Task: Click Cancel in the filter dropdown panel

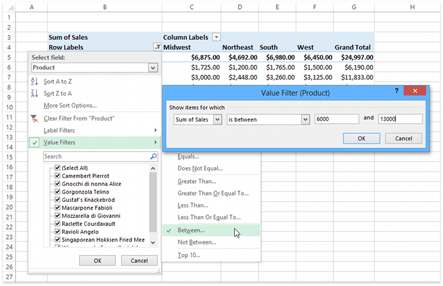Action: coord(139,261)
